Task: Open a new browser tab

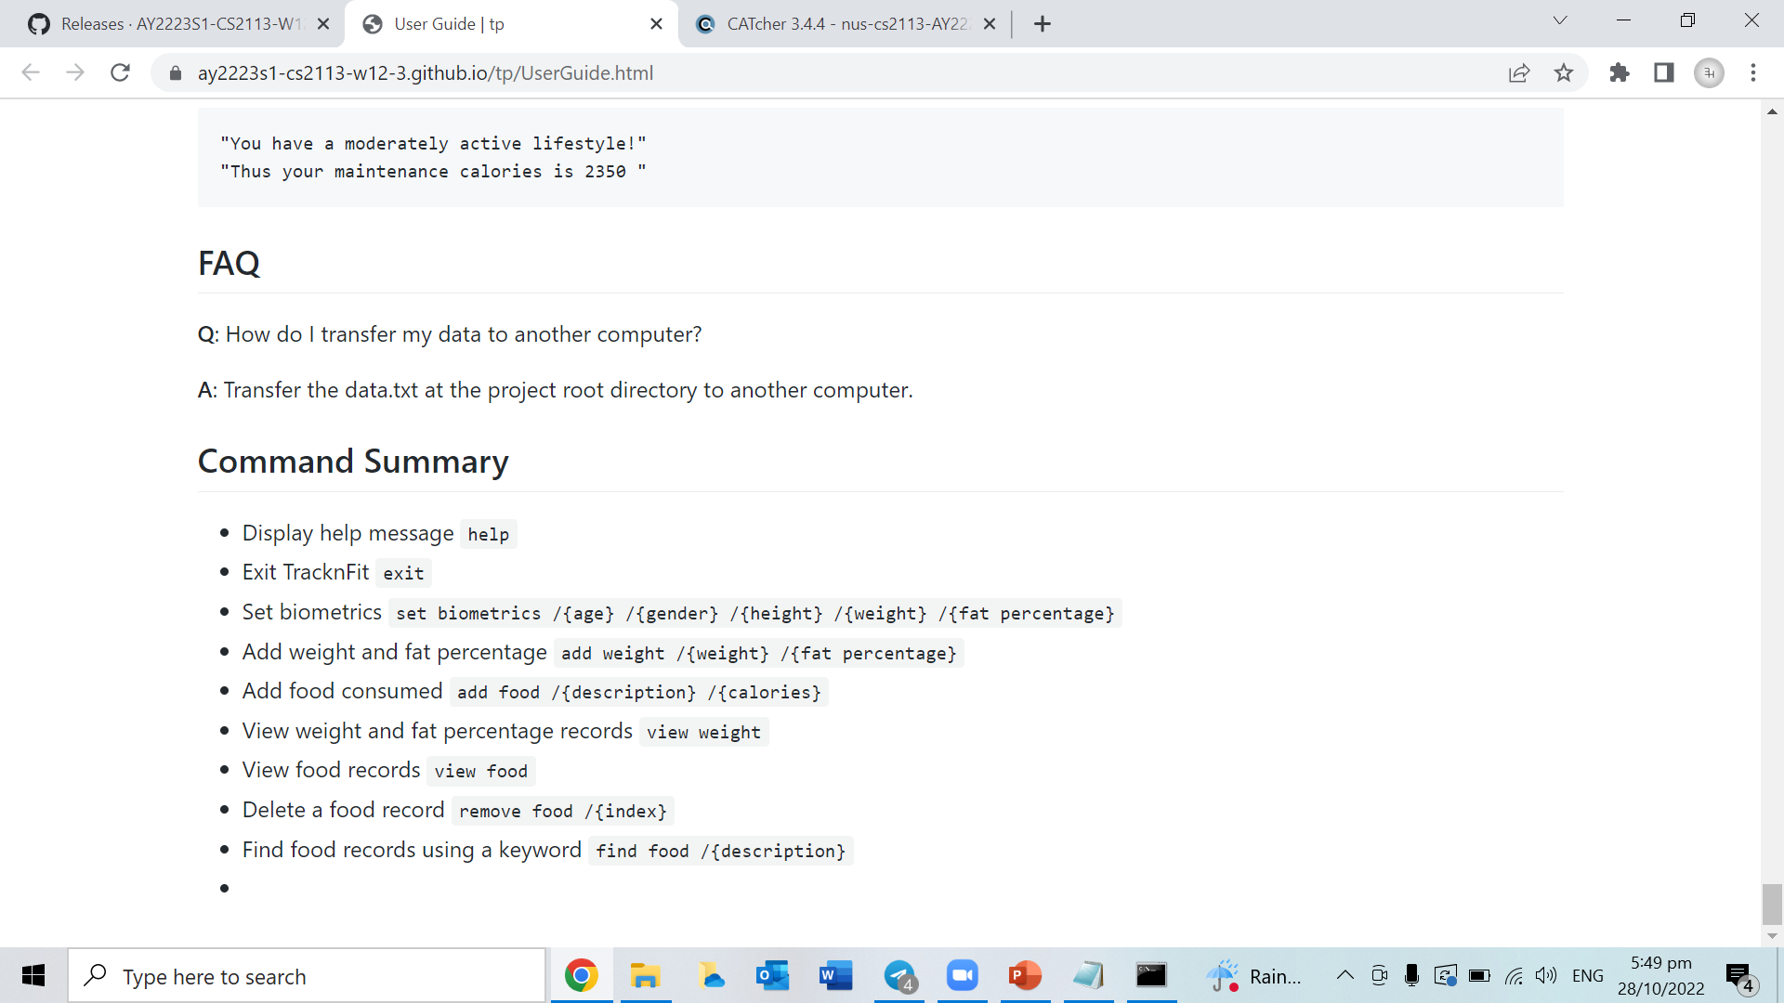Action: [x=1043, y=24]
